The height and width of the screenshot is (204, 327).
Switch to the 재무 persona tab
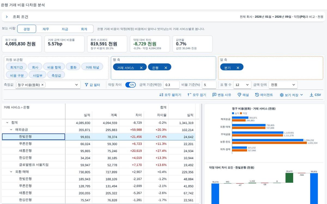click(46, 29)
